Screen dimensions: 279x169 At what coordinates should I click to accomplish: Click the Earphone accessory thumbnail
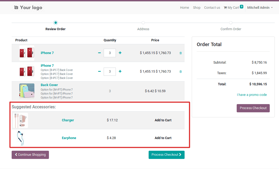[x=20, y=138]
